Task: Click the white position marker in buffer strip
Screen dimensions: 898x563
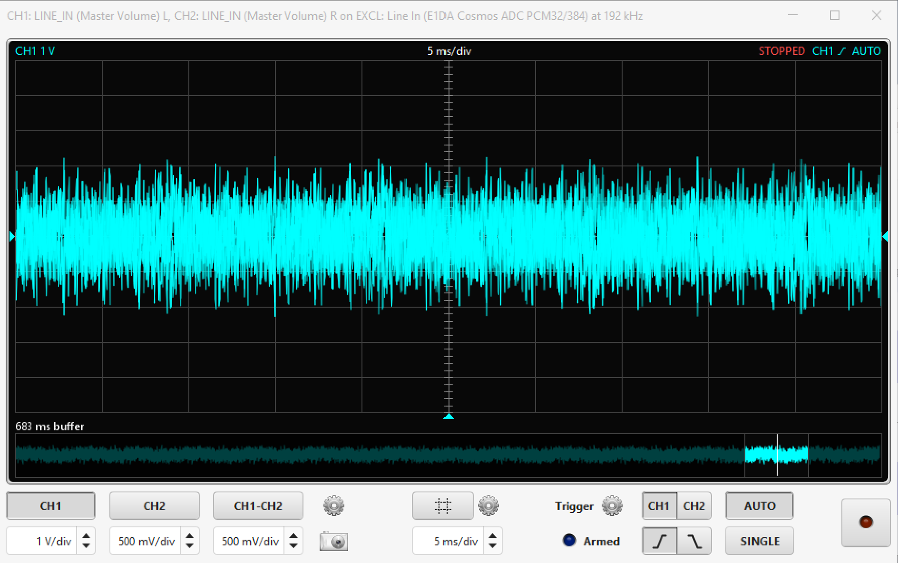Action: [x=777, y=455]
